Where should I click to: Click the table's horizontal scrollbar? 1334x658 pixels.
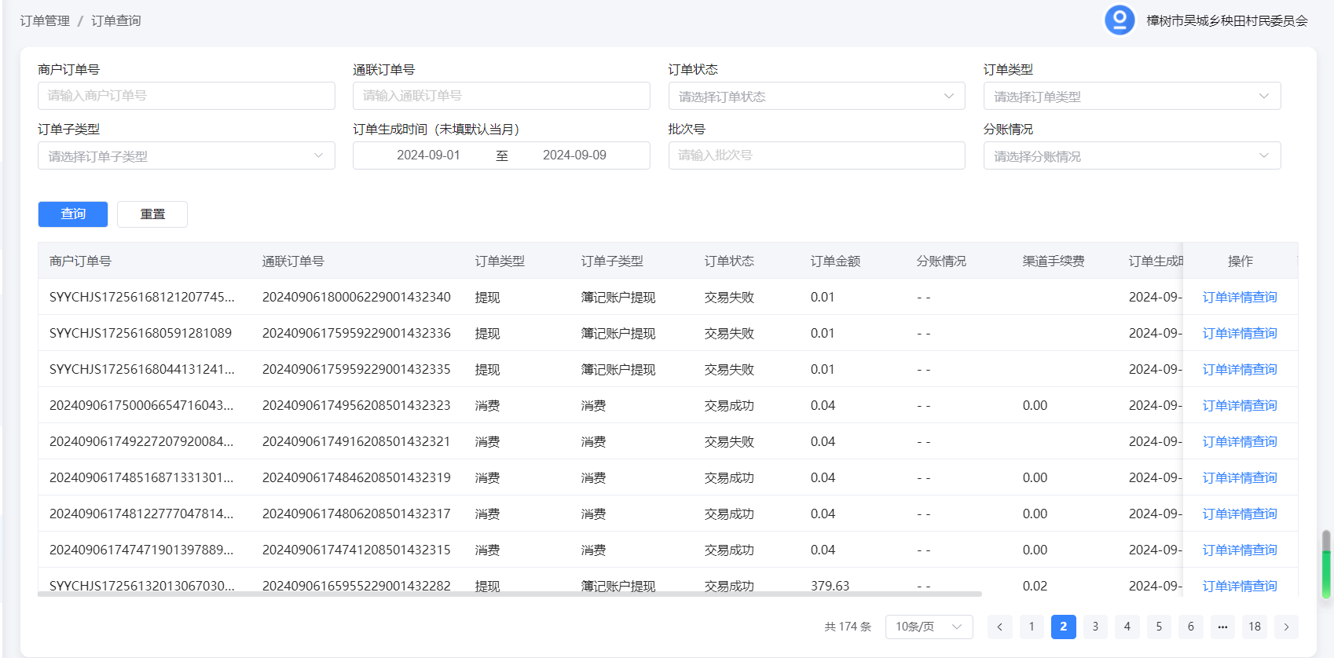point(510,594)
